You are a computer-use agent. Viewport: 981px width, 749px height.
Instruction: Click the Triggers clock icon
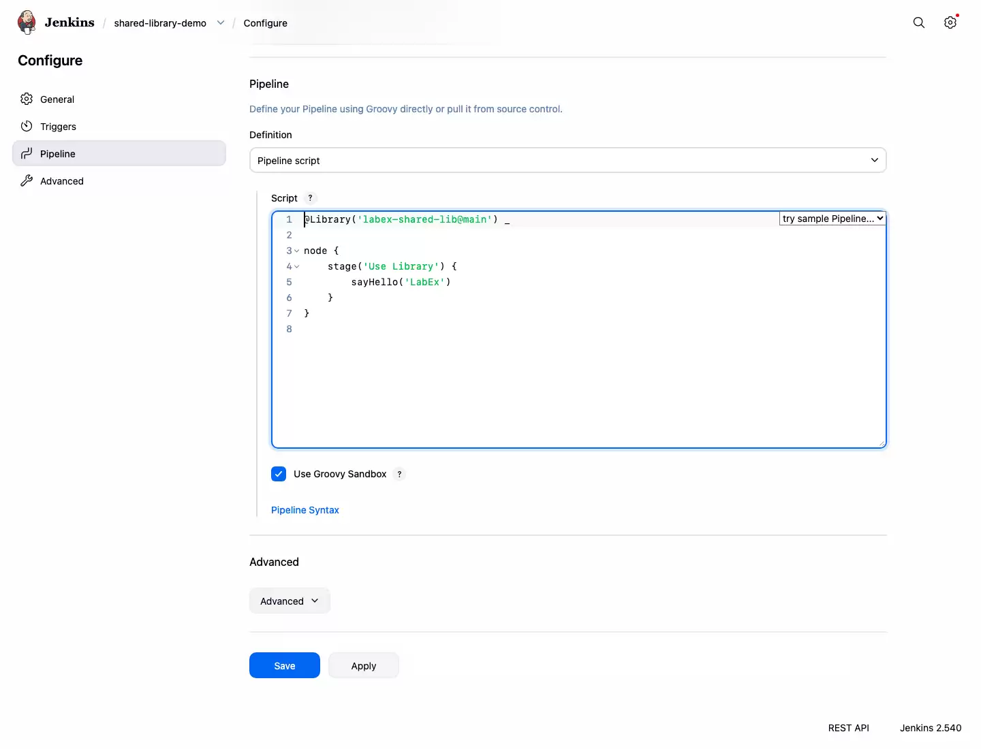pyautogui.click(x=27, y=126)
